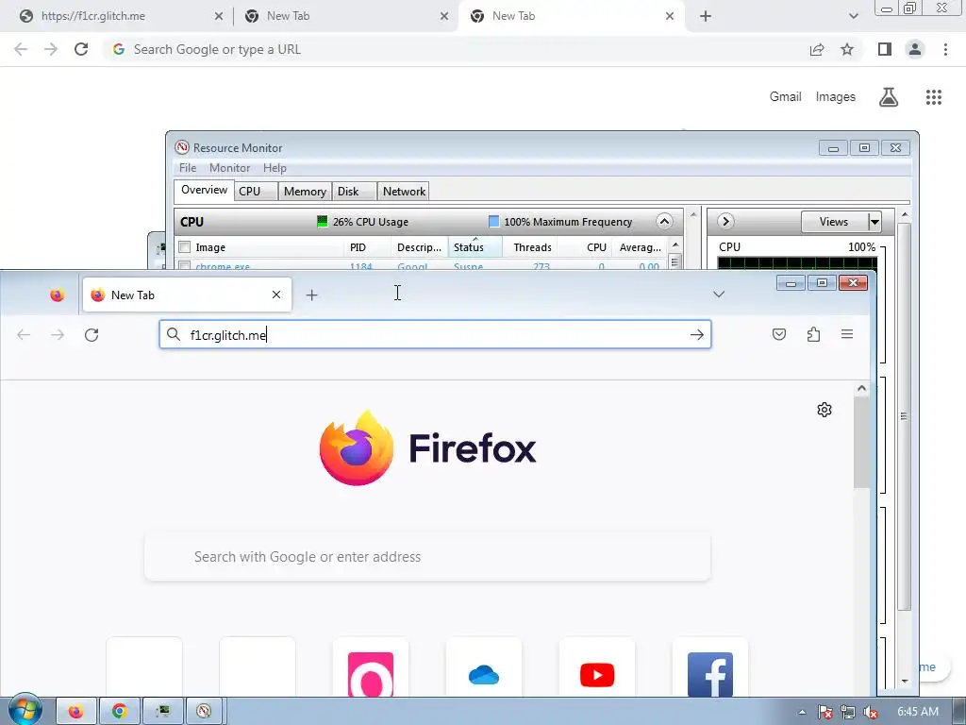Click the Firefox homepage search box

click(x=427, y=557)
